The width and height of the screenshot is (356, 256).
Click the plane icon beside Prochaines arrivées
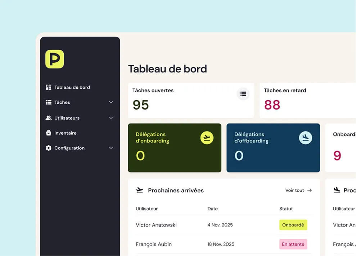(x=139, y=190)
